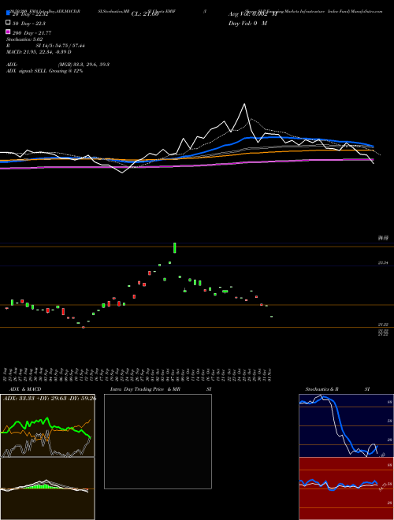Image resolution: width=394 pixels, height=520 pixels.
Task: Click the peak of the white price line
Action: [x=244, y=104]
